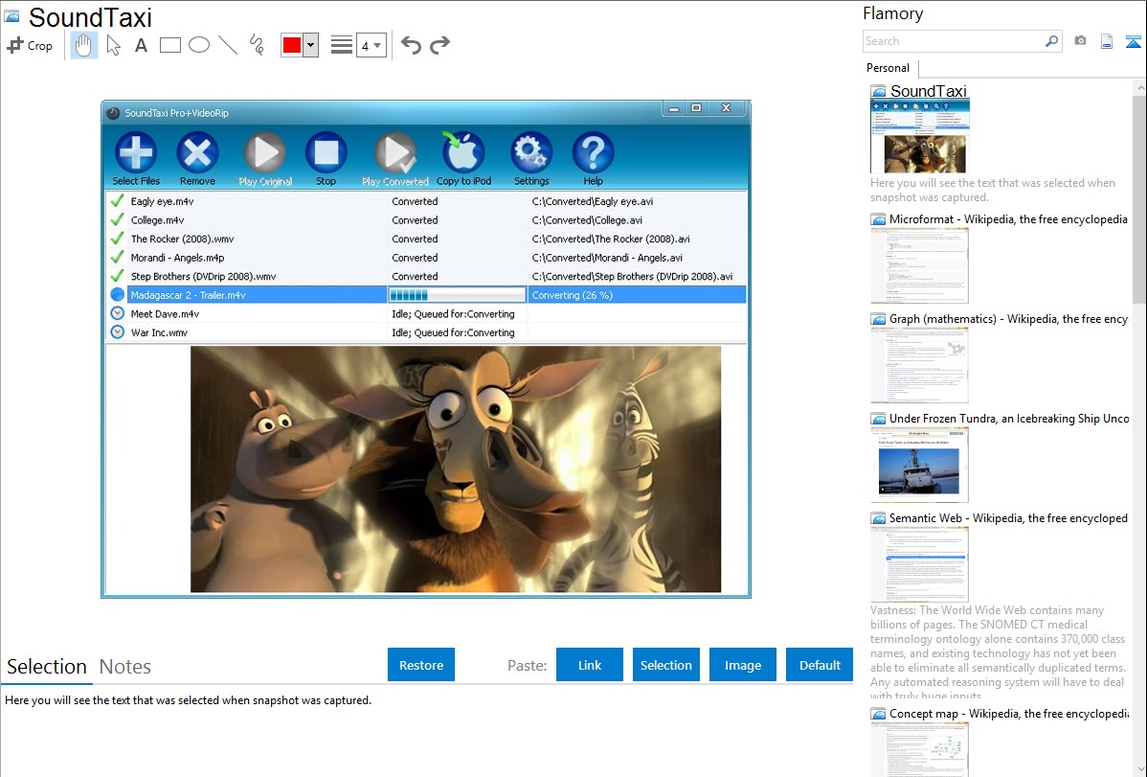Click the Converting (26 %) status text

(x=572, y=295)
